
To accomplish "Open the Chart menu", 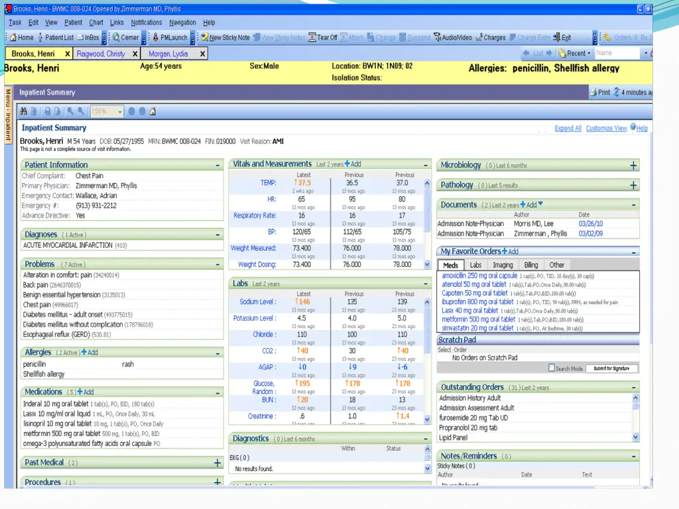I will [x=96, y=23].
